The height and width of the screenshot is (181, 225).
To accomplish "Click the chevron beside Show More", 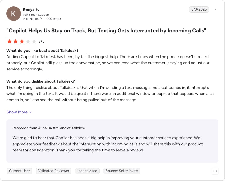I will (30, 112).
